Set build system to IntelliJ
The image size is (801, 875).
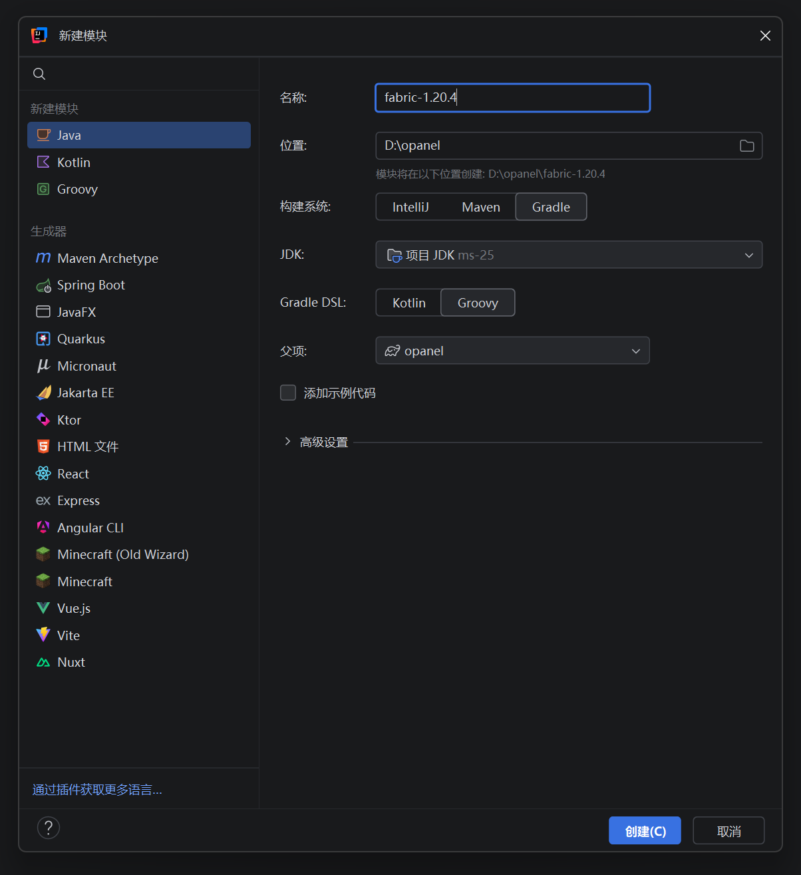tap(410, 207)
